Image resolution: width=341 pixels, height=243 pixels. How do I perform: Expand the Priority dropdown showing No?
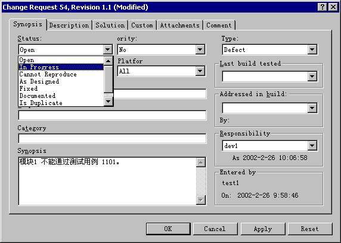point(200,50)
